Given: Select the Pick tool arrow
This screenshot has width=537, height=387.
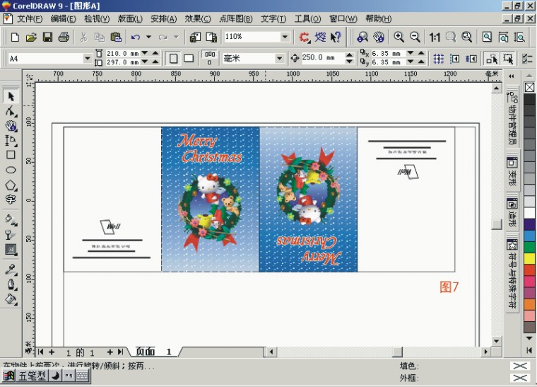Looking at the screenshot, I should click(11, 96).
